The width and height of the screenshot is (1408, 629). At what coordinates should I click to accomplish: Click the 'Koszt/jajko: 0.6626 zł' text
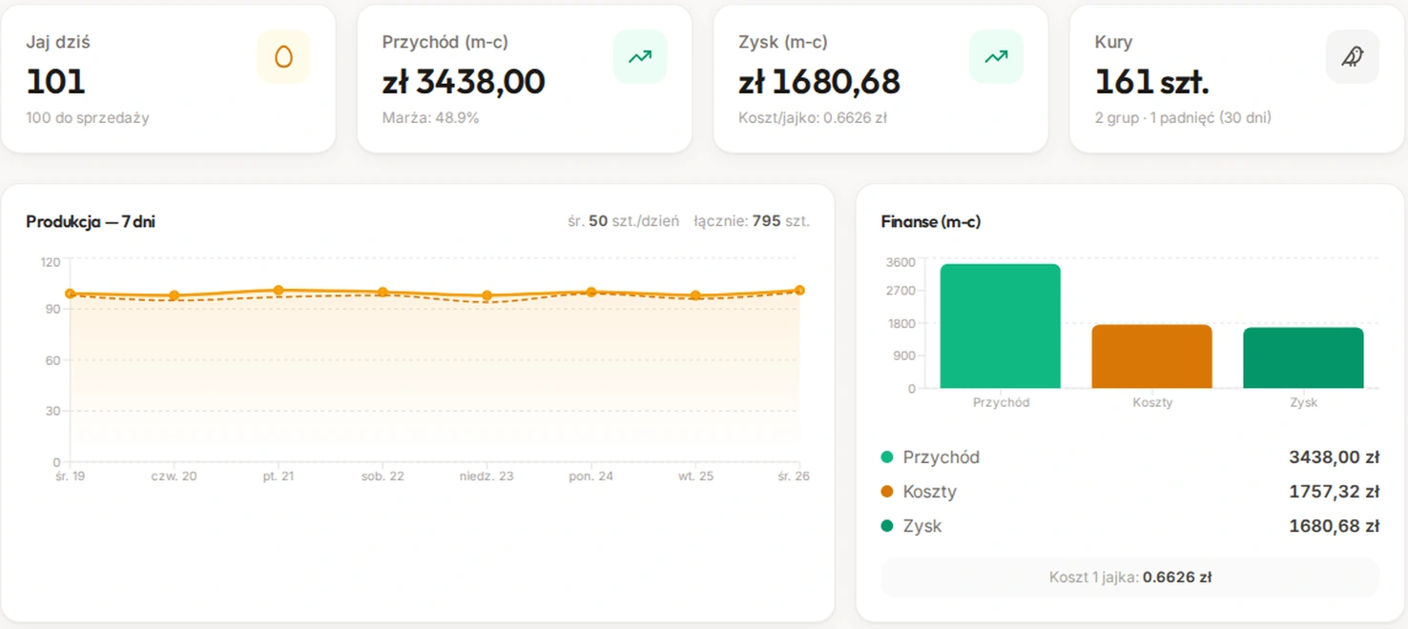click(x=813, y=118)
